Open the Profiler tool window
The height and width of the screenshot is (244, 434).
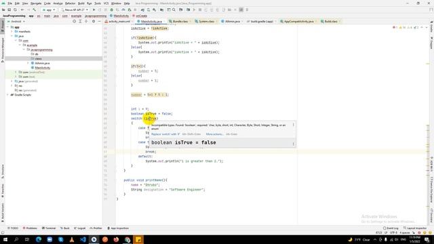(96, 228)
